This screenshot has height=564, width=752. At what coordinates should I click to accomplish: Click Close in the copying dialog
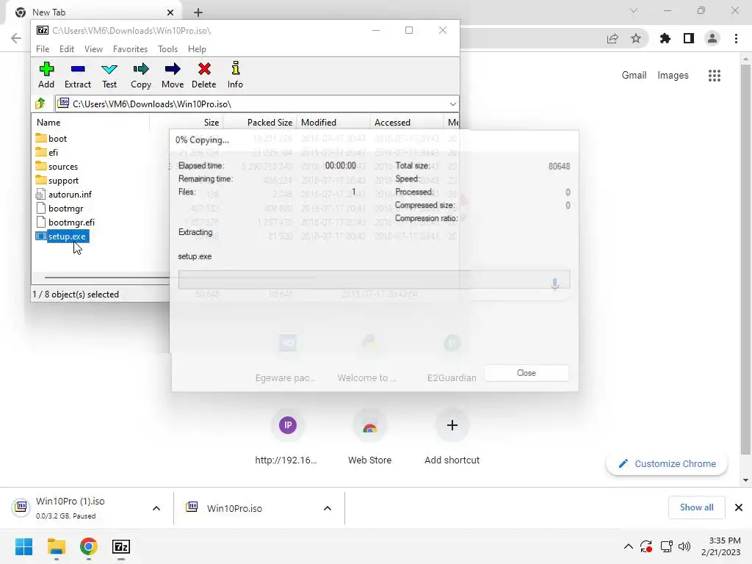point(527,373)
